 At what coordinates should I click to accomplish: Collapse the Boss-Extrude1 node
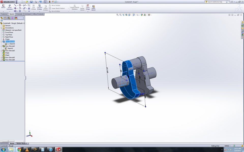tap(2, 42)
